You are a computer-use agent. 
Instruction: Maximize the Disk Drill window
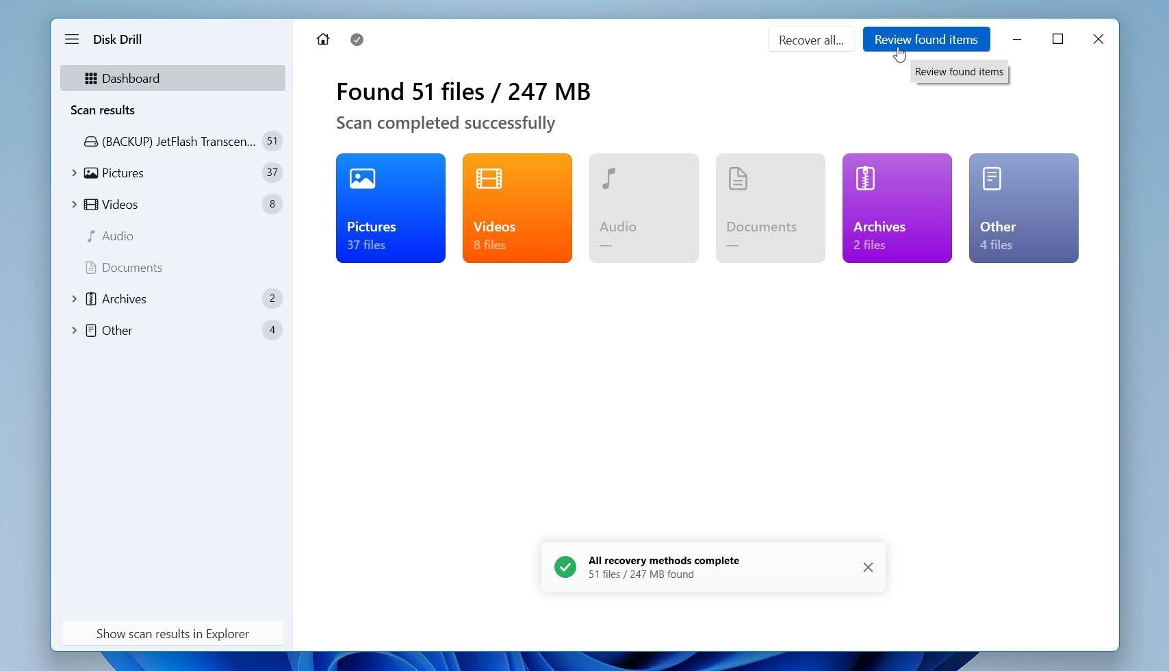(x=1057, y=39)
